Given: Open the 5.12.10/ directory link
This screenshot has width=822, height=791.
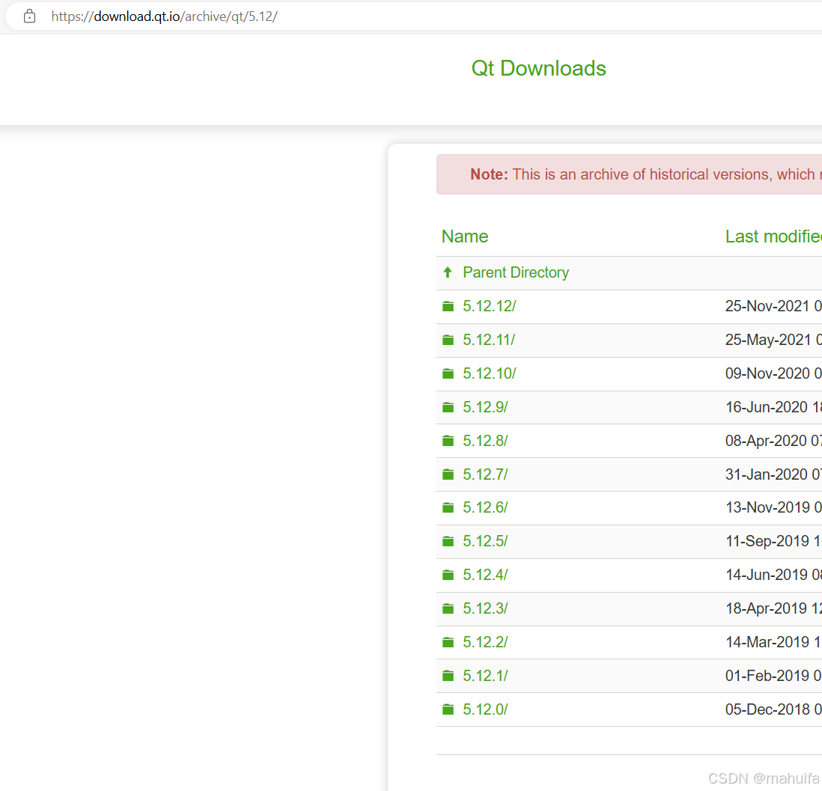Looking at the screenshot, I should point(489,373).
